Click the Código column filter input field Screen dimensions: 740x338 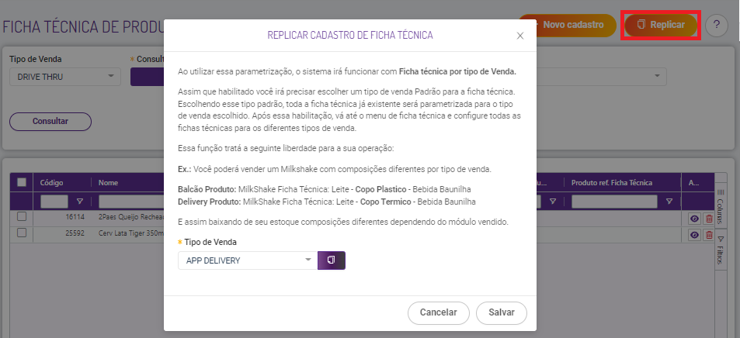54,202
